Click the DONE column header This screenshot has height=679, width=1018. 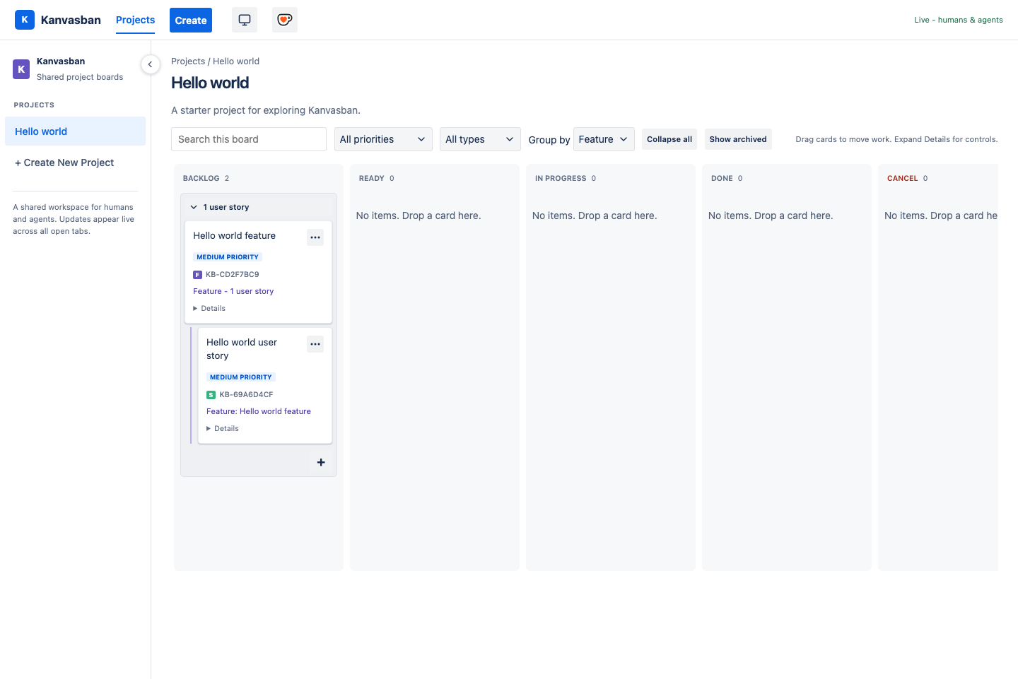[722, 179]
